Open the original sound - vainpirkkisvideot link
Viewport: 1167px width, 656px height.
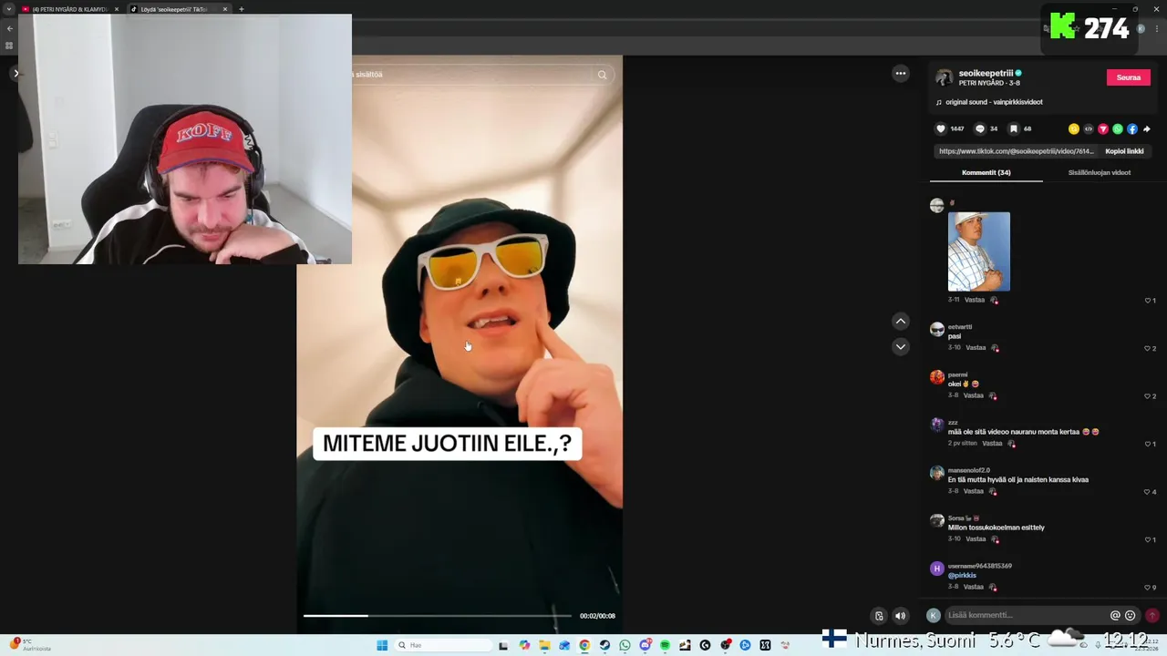coord(994,102)
